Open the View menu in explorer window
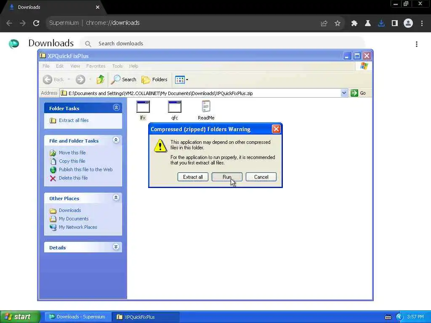 coord(75,66)
